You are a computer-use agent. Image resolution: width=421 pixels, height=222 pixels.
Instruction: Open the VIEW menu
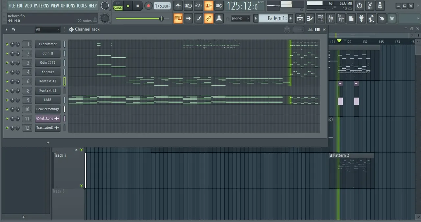click(x=55, y=6)
